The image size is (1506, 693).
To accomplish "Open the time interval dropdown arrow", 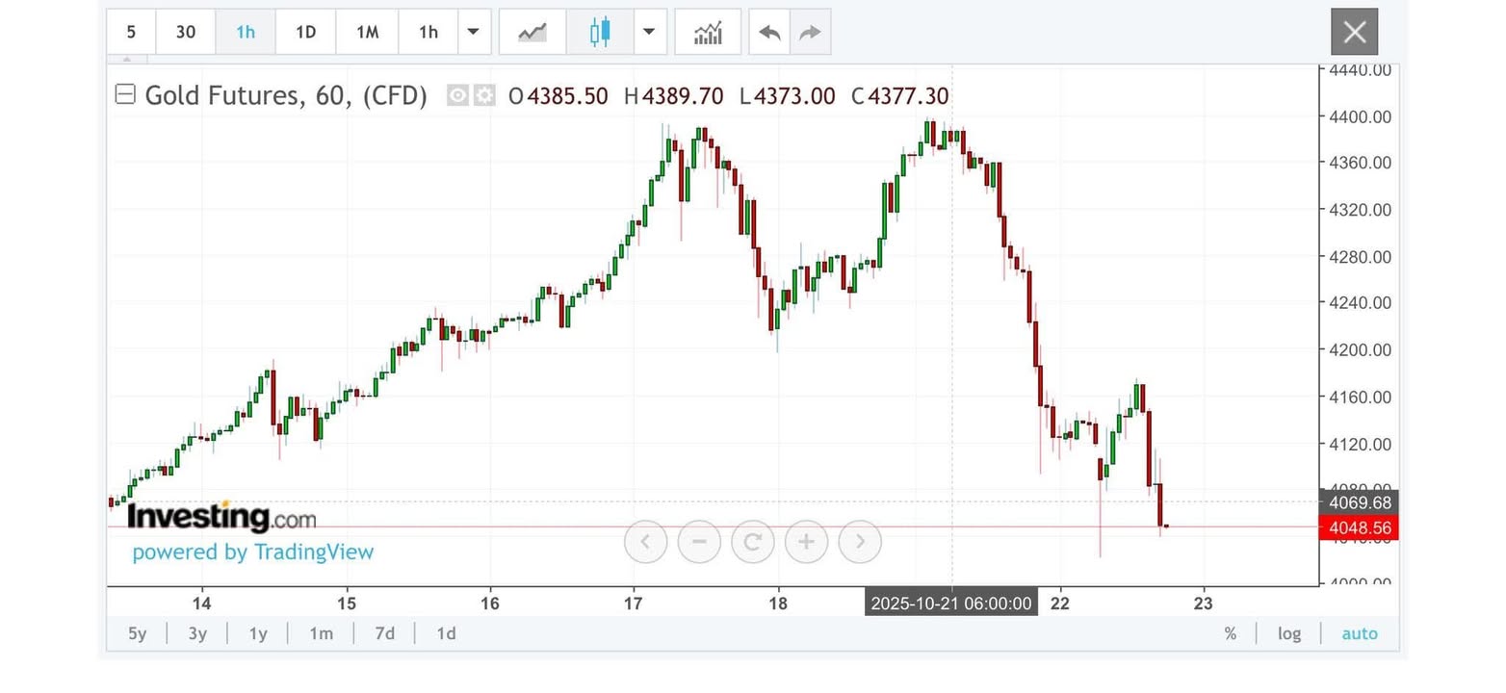I will tap(473, 32).
